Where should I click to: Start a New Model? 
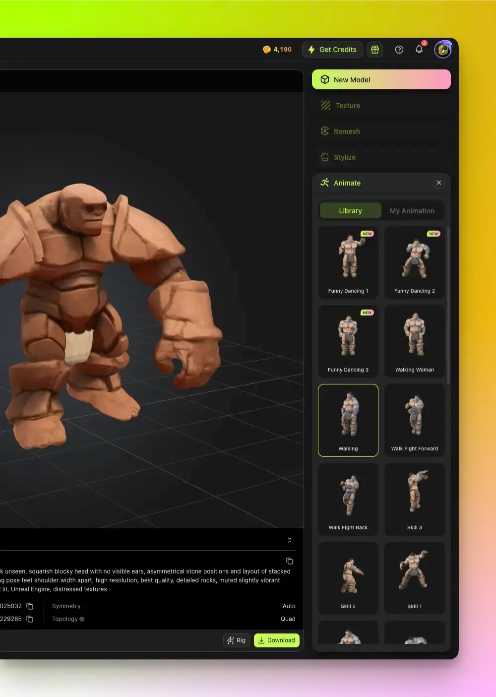[x=381, y=79]
